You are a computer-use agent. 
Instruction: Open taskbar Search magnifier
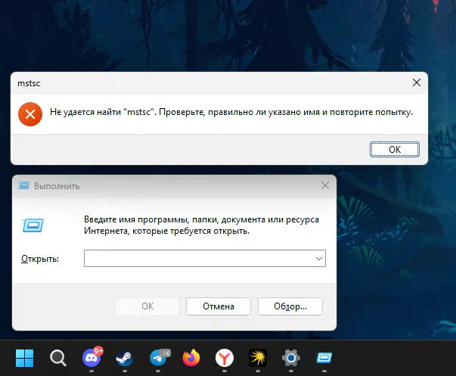[x=58, y=358]
